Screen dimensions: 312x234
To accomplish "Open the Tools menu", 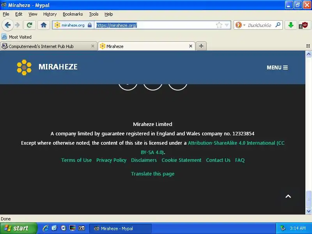I will 94,14.
